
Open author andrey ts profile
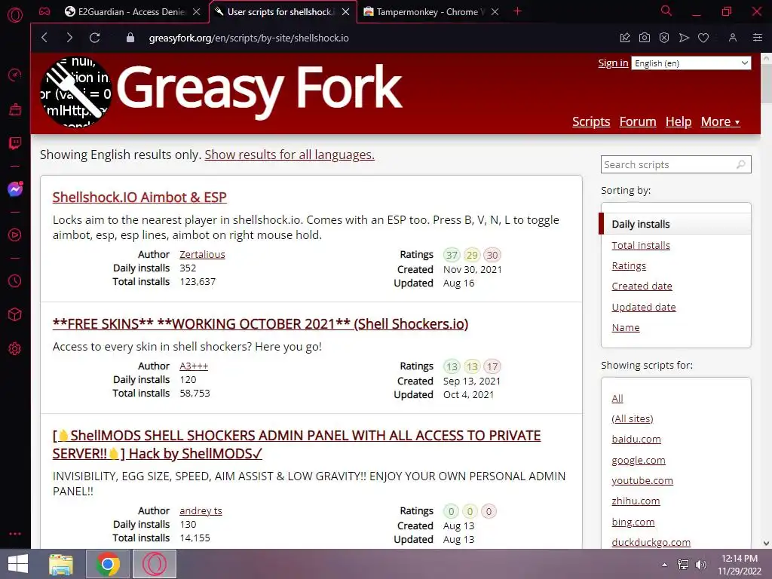(201, 511)
